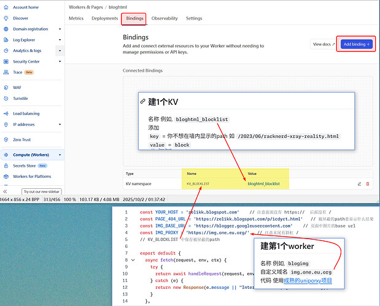Image resolution: width=380 pixels, height=306 pixels.
Task: Click the Connected Bindings heading
Action: [142, 71]
